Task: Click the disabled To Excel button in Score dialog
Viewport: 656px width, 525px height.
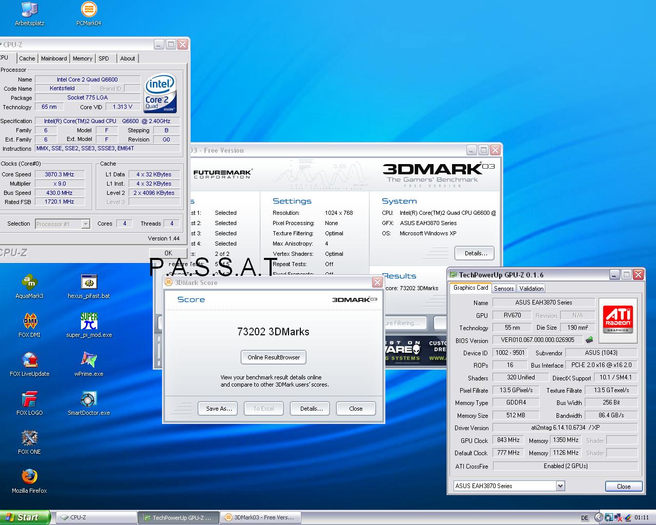Action: [x=263, y=409]
